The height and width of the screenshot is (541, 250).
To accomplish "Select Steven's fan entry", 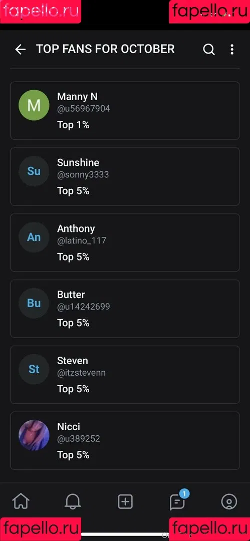I will click(x=125, y=375).
